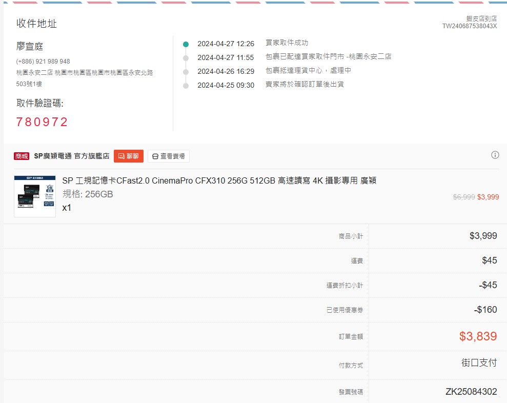Click the green dot for 買家取件成功 status
The width and height of the screenshot is (507, 403).
pos(186,44)
